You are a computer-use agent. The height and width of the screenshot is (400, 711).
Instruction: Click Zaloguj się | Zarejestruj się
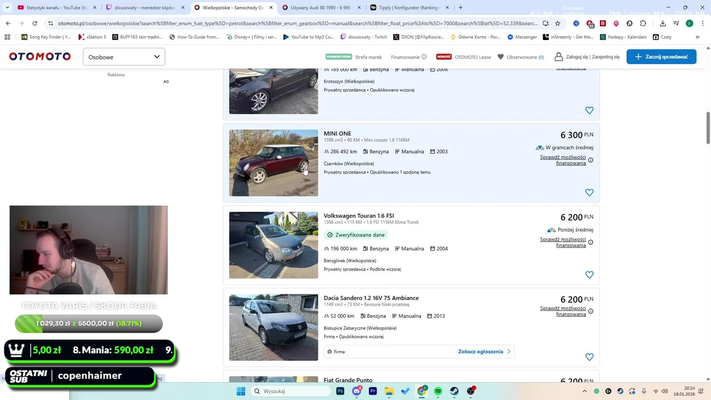(592, 57)
